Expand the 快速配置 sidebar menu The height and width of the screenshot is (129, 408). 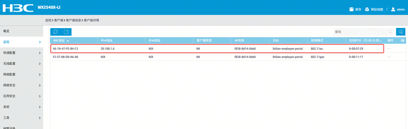pos(21,53)
